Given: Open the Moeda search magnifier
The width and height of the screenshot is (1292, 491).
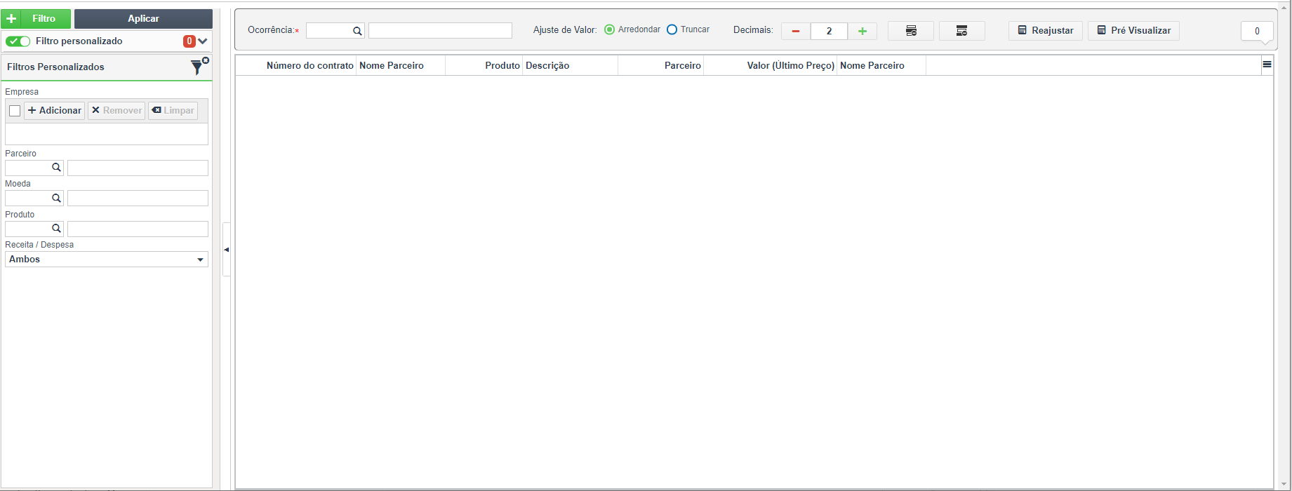Looking at the screenshot, I should [57, 199].
